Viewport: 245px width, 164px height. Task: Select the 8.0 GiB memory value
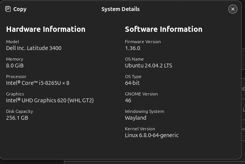[x=15, y=66]
